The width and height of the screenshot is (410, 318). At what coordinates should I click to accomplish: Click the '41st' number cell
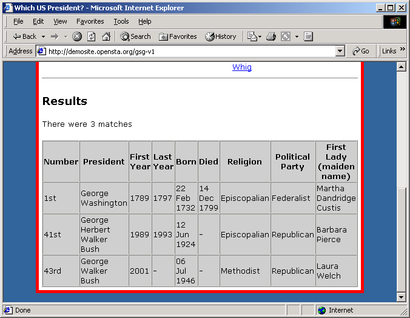click(61, 234)
